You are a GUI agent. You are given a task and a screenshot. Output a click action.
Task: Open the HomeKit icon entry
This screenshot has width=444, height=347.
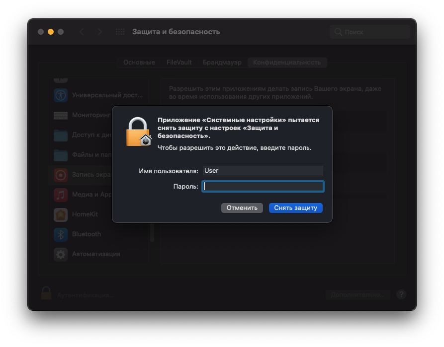click(61, 214)
